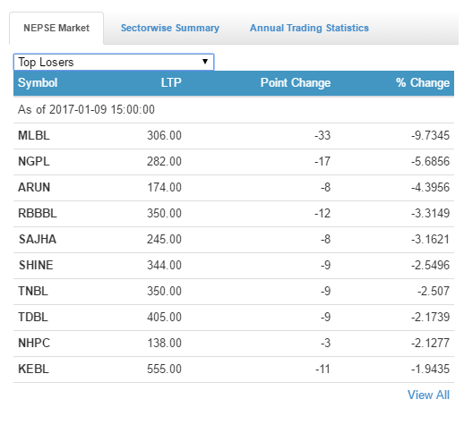Click the 174.00 LTP value for ARUN
The width and height of the screenshot is (464, 425).
(164, 187)
